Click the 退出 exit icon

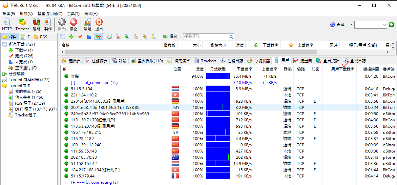coord(99,25)
